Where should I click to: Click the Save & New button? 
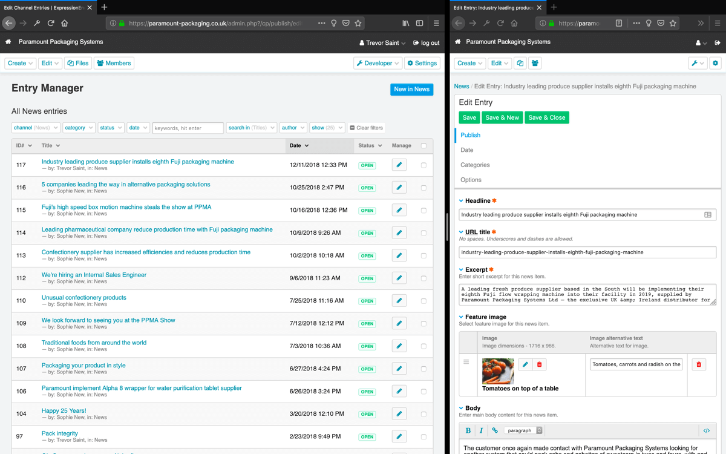[x=502, y=117]
